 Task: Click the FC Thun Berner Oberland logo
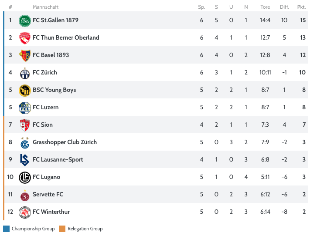[x=25, y=38]
